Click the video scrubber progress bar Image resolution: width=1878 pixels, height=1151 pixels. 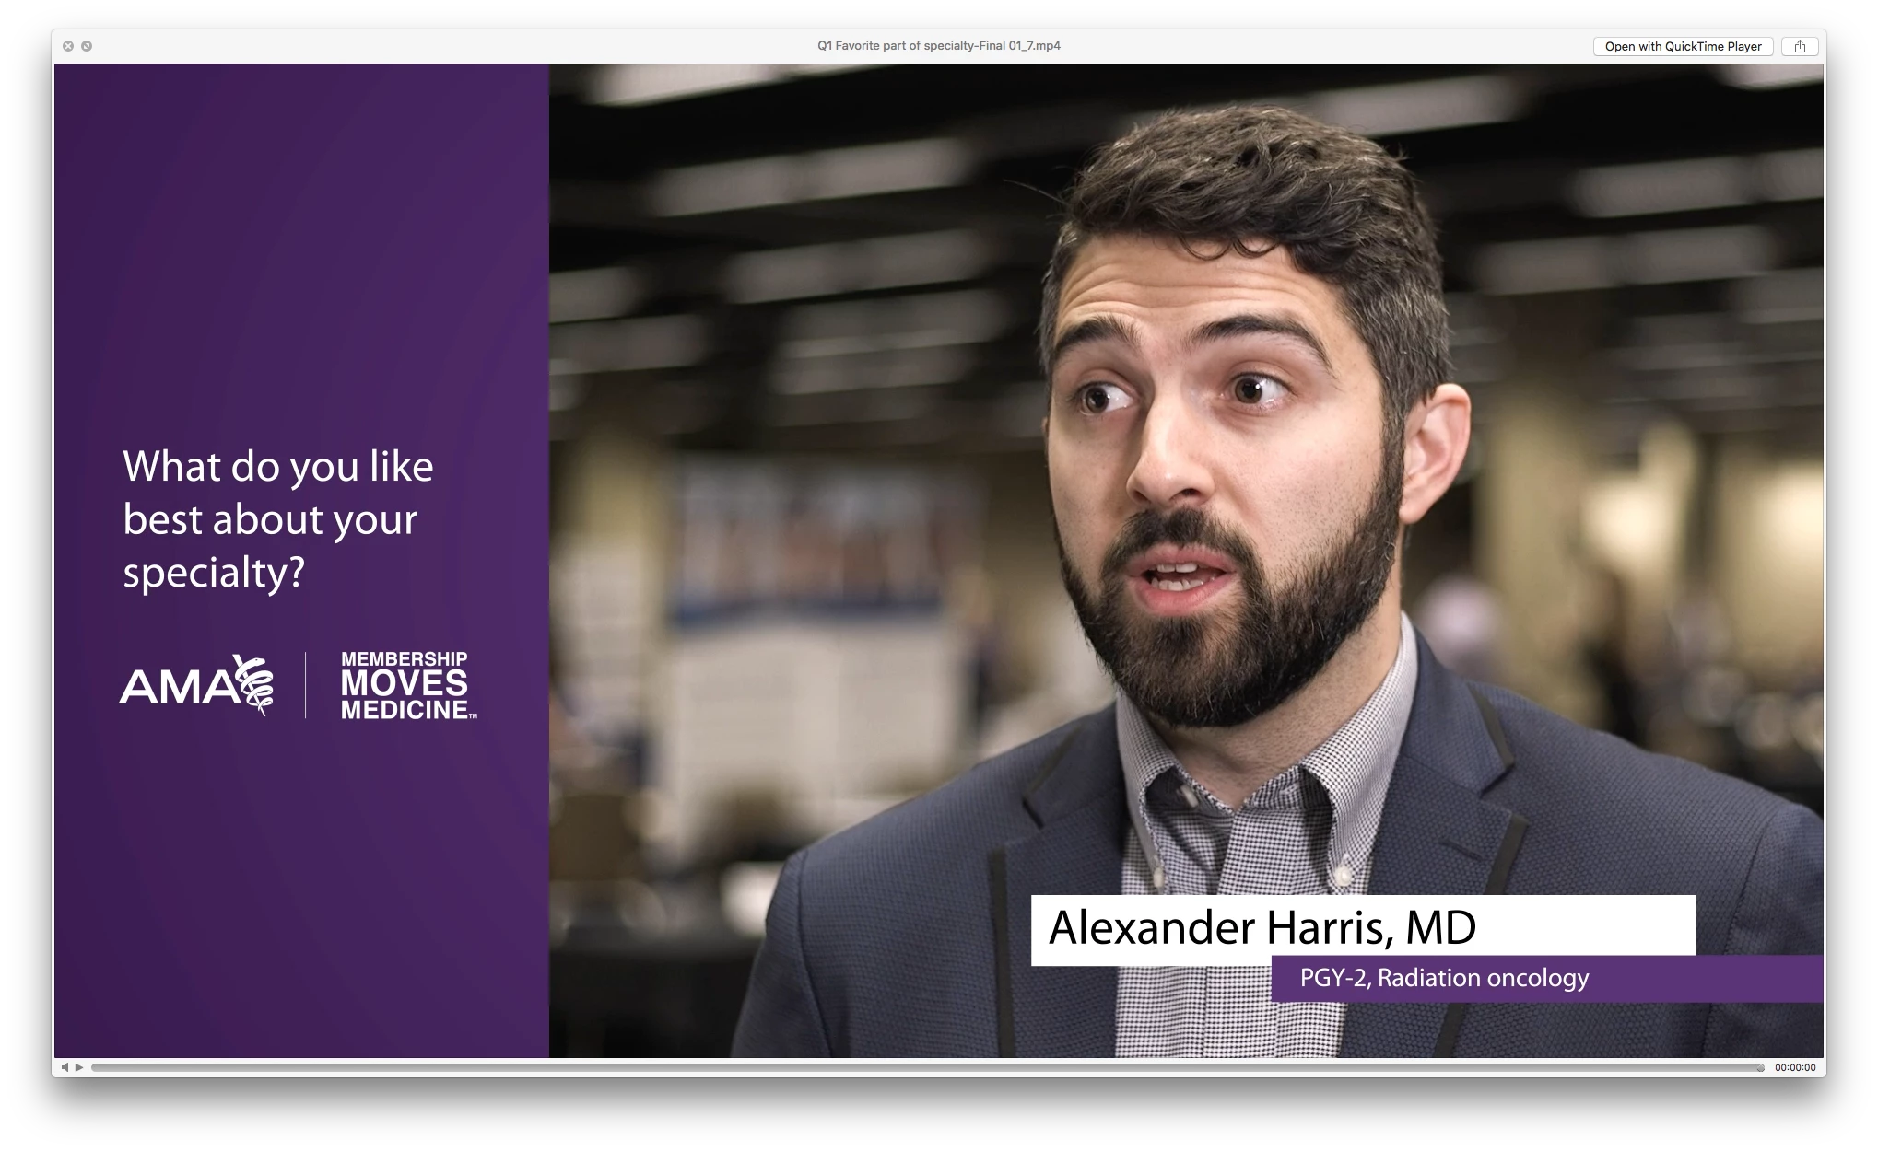921,1067
